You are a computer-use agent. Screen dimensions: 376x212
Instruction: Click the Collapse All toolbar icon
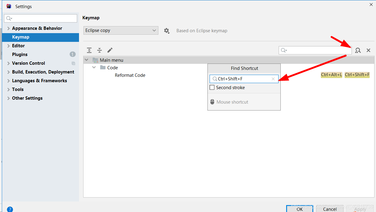point(100,50)
